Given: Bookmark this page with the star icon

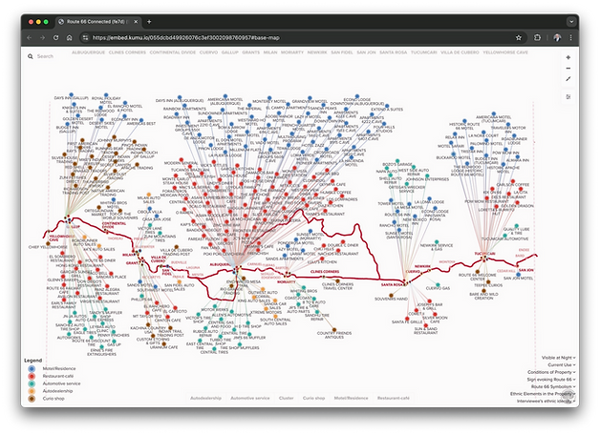Looking at the screenshot, I should [519, 37].
